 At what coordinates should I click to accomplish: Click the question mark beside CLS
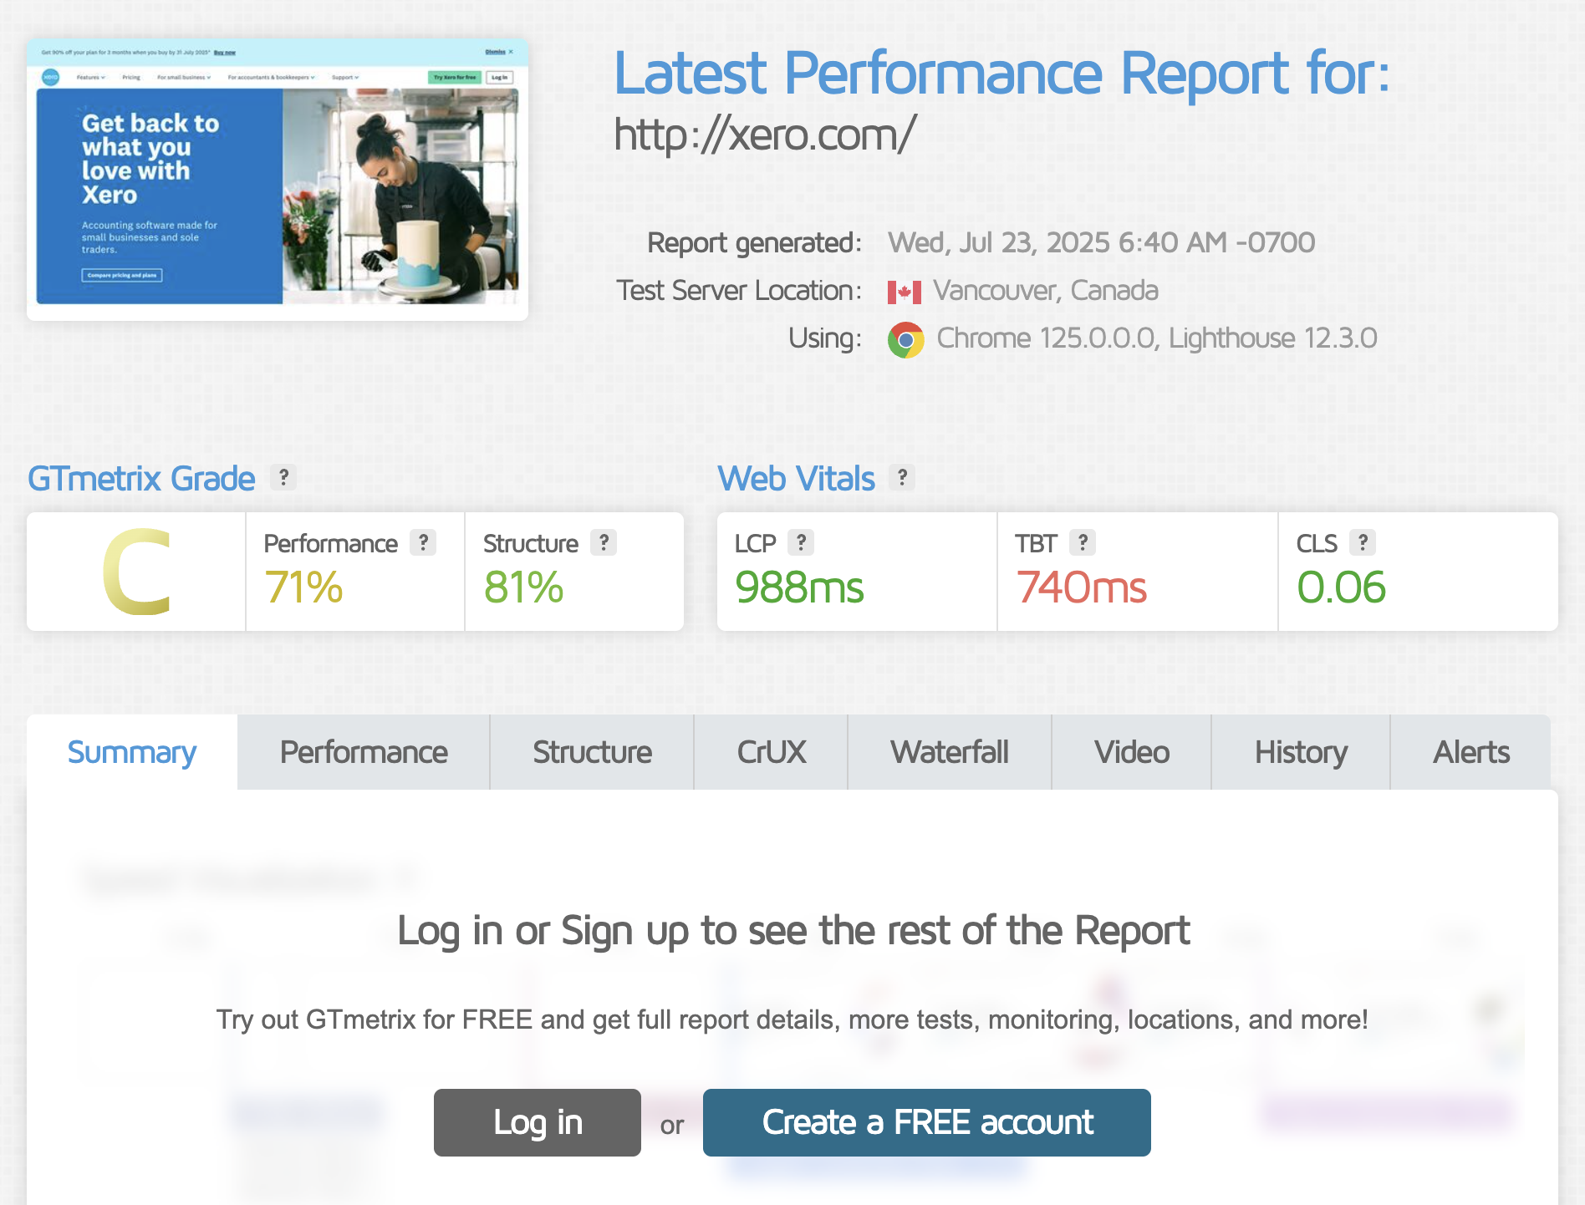(x=1363, y=542)
